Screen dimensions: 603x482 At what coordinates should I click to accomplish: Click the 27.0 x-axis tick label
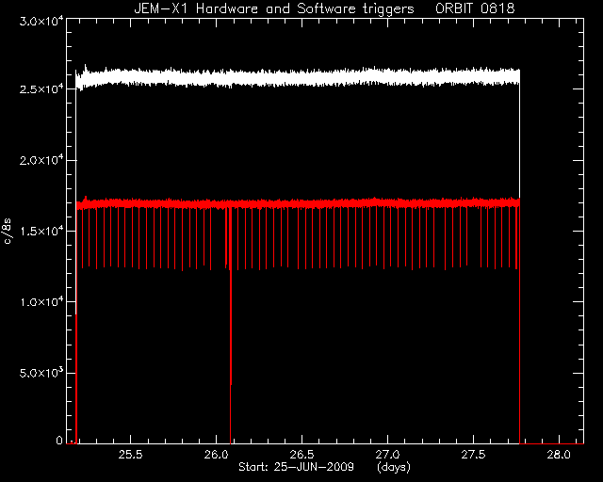387,455
